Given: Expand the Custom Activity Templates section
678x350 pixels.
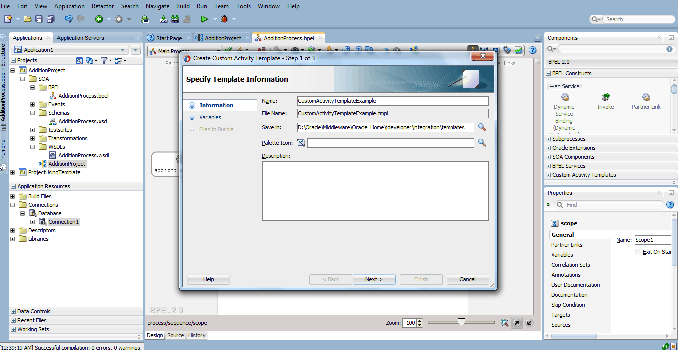Looking at the screenshot, I should 549,175.
